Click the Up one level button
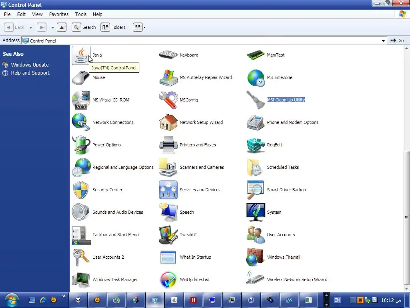Image resolution: width=410 pixels, height=308 pixels. coord(61,27)
